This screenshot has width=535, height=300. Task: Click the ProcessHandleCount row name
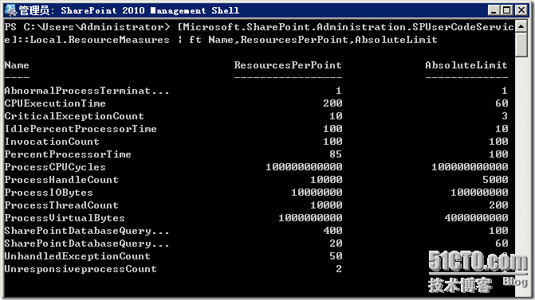pos(61,180)
